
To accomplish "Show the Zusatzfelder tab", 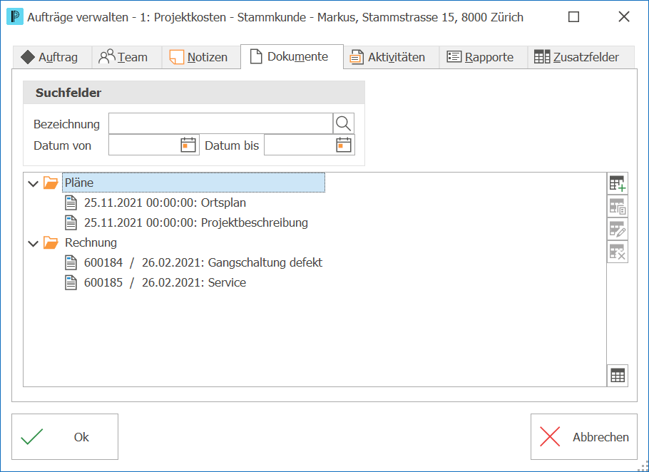I will [581, 57].
